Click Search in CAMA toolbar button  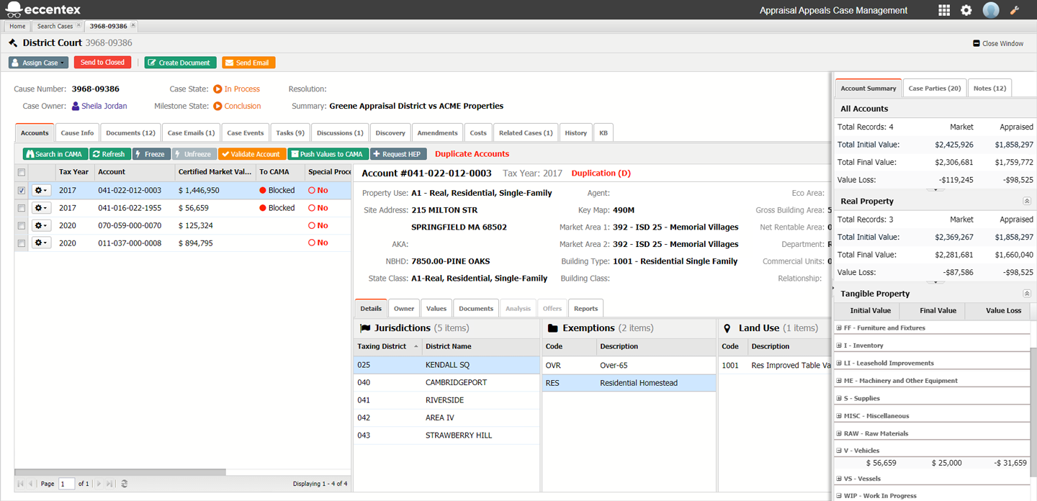click(x=55, y=154)
